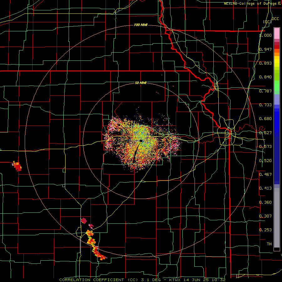Image resolution: width=282 pixels, height=282 pixels.
Task: Click the 0.947 value on the color scale
Action: pos(265,49)
